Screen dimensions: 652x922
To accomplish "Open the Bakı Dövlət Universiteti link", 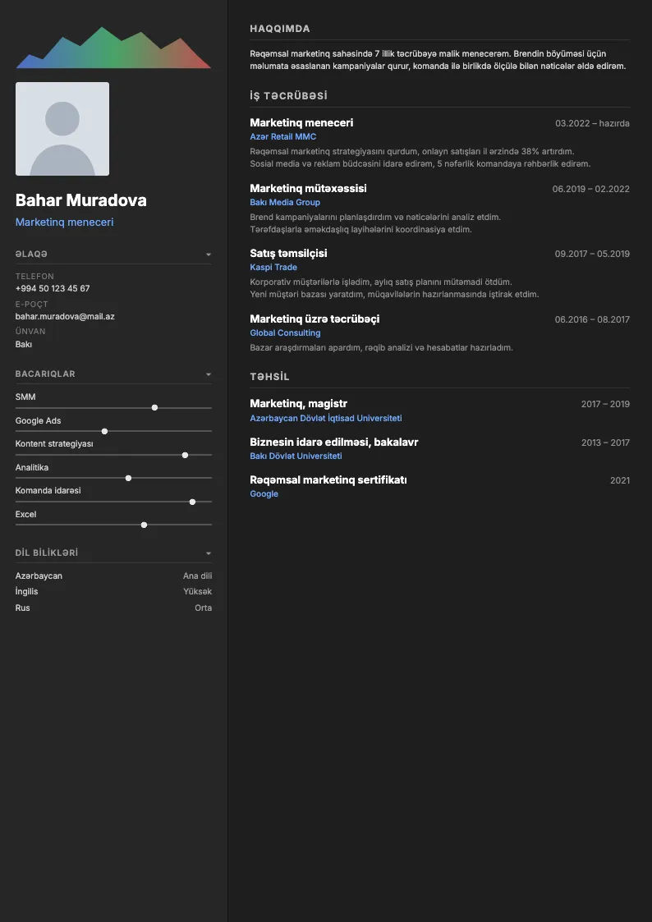I will tap(296, 456).
